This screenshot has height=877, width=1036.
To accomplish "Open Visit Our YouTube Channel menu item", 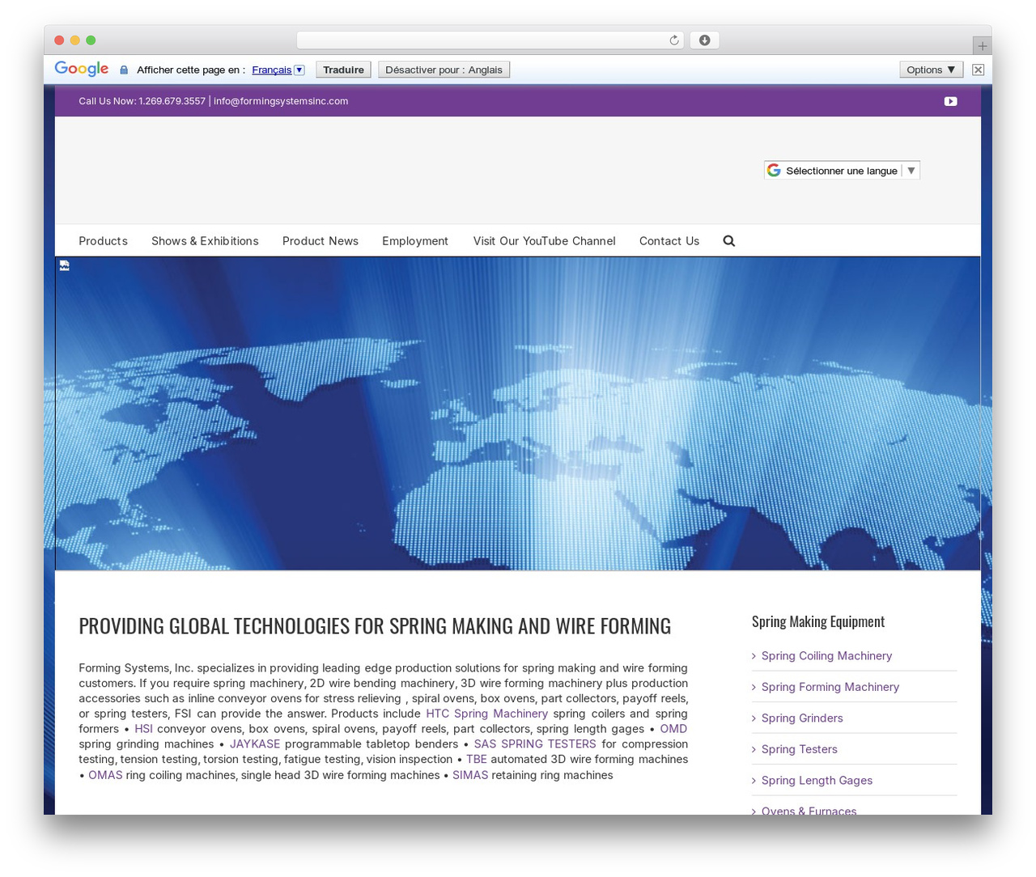I will (544, 241).
